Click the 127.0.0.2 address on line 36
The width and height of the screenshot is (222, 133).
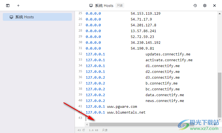[x=95, y=78]
